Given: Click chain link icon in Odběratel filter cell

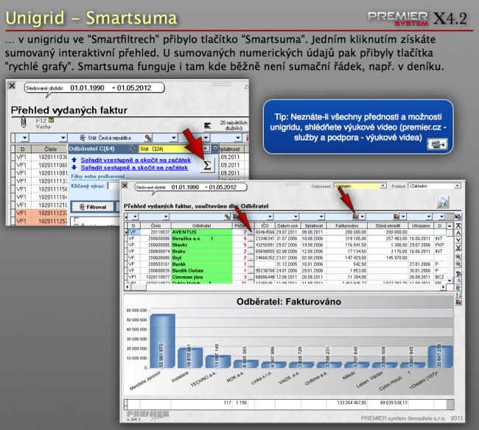Looking at the screenshot, I should [227, 216].
